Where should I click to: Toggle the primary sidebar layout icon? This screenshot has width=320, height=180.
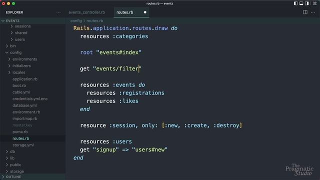coord(295,3)
